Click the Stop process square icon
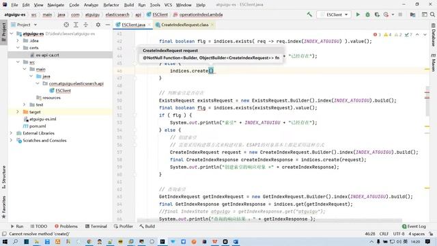 point(400,14)
